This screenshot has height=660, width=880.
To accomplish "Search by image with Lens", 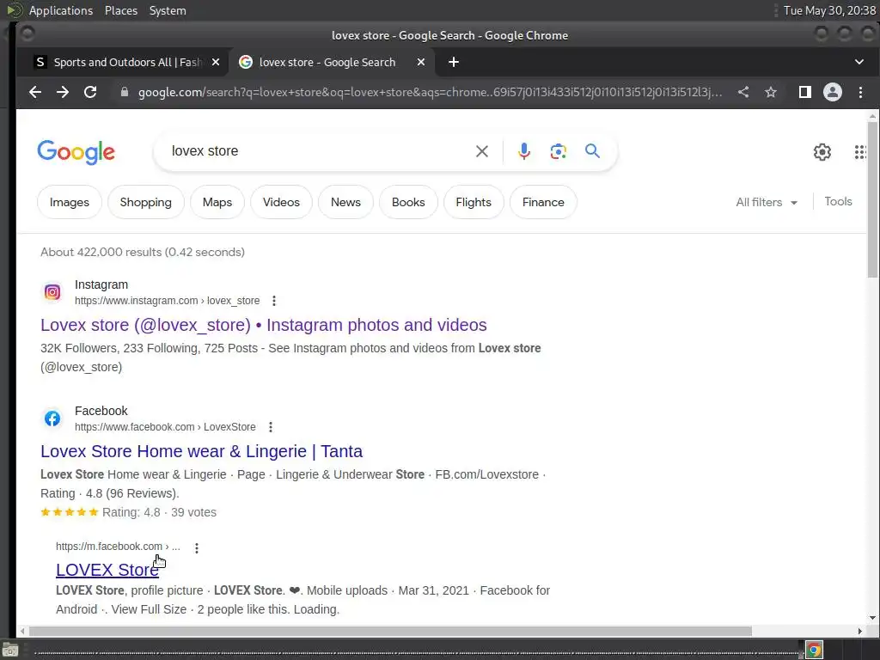I will click(x=558, y=151).
